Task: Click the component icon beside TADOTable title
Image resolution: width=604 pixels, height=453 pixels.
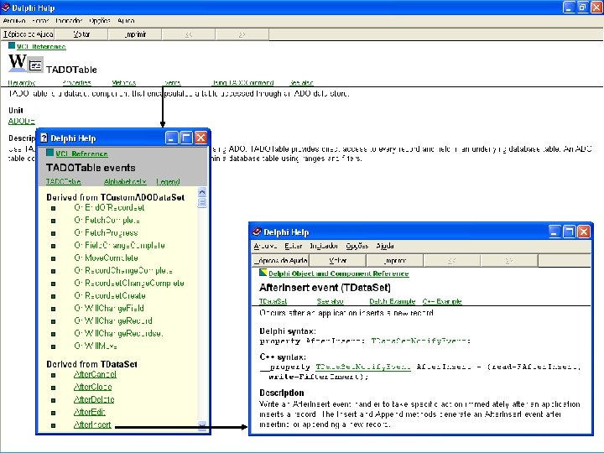Action: 36,65
